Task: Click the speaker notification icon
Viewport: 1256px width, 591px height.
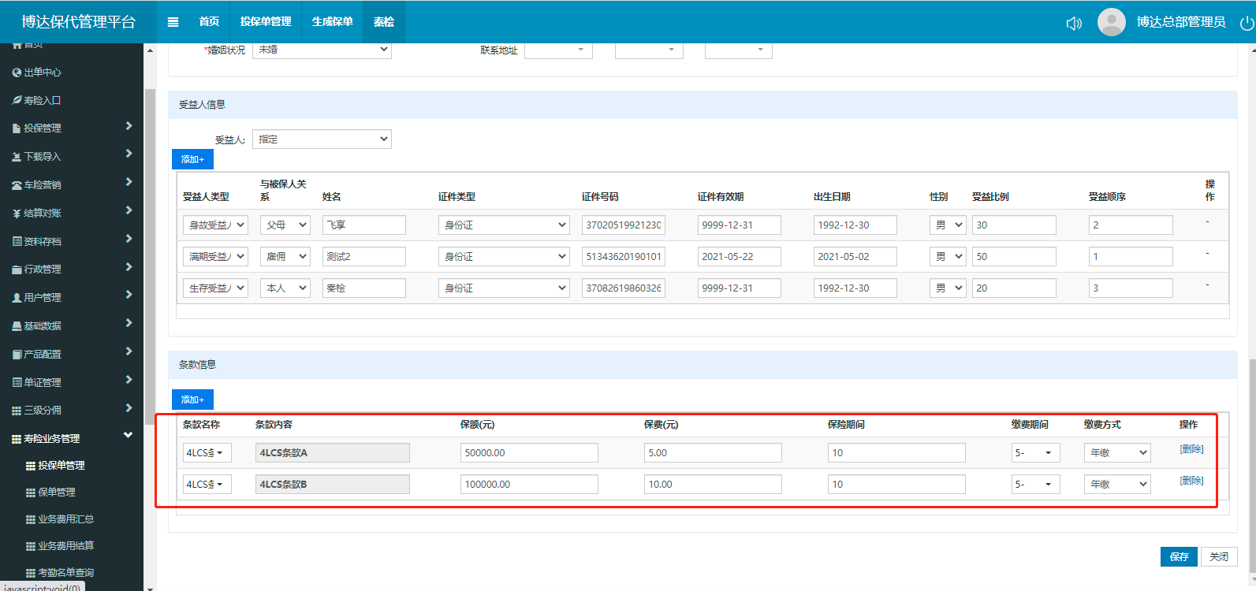Action: click(1074, 23)
